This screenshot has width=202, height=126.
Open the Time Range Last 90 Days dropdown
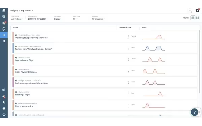17,19
